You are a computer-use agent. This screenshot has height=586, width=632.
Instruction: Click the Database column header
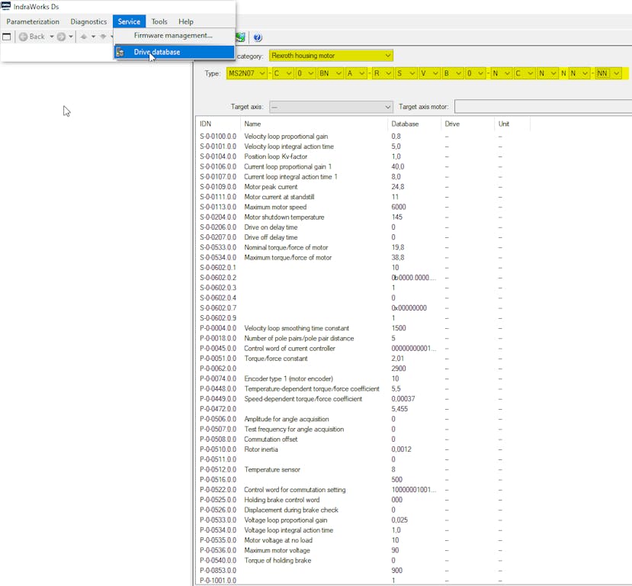(405, 124)
